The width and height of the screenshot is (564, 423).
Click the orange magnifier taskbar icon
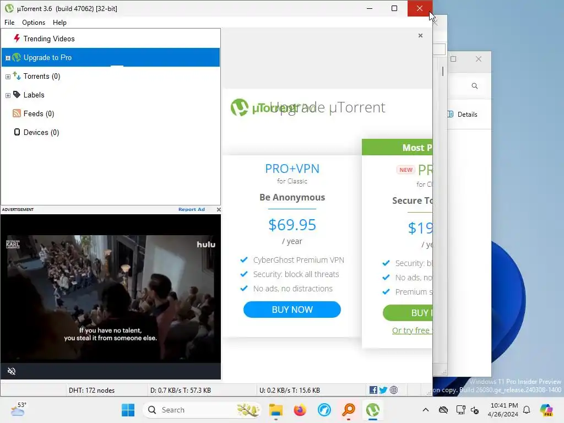coord(349,410)
